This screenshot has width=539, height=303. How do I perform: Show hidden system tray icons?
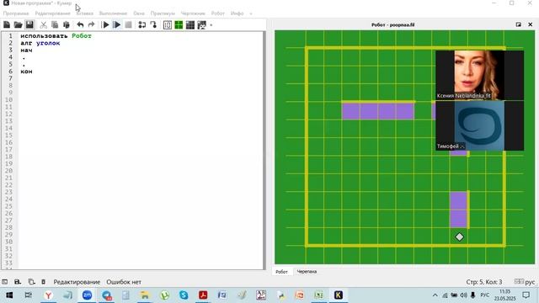tap(435, 295)
